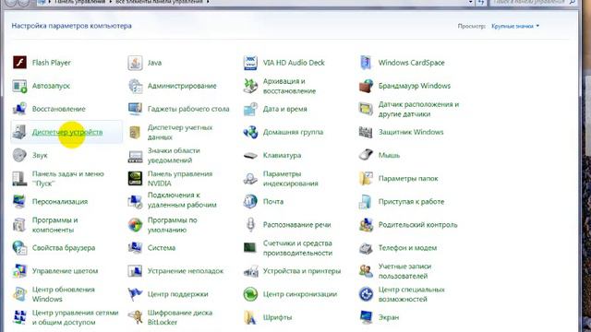This screenshot has height=332, width=591.
Task: Open Свойства браузера link
Action: point(64,248)
